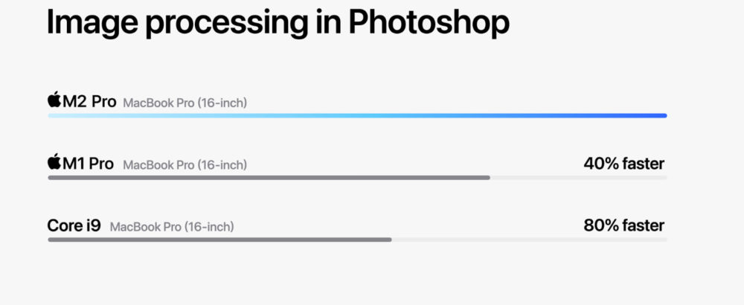The height and width of the screenshot is (305, 744).
Task: Click the Core i9 label
Action: [x=74, y=225]
